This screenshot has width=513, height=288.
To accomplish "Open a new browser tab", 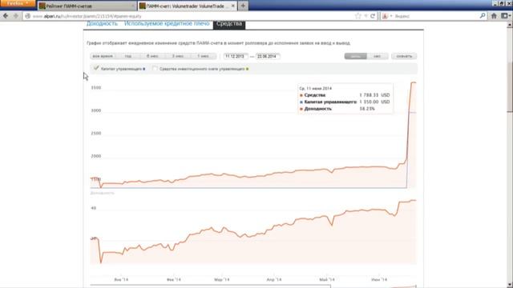I will tap(243, 6).
